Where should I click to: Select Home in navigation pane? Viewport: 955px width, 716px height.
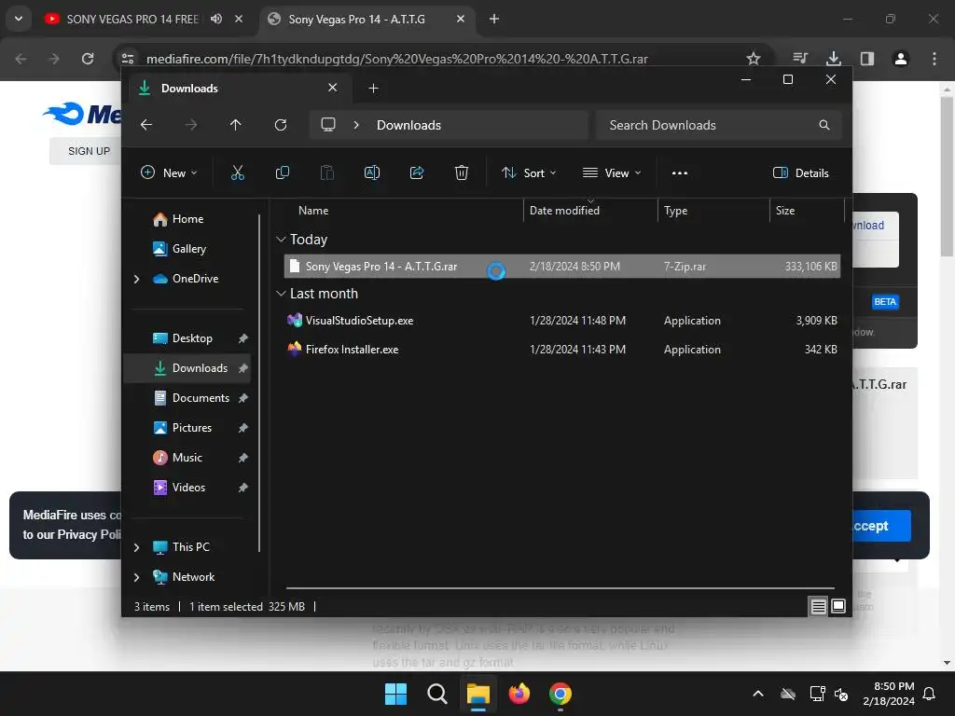click(x=187, y=219)
